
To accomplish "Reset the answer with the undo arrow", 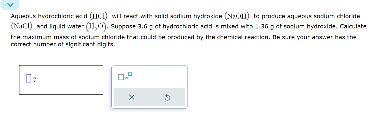I will 167,98.
